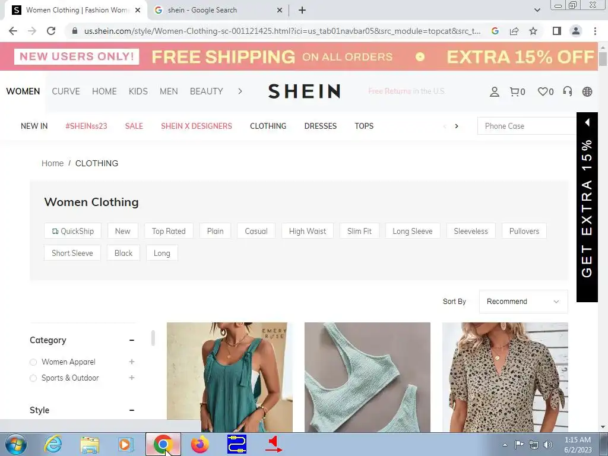Open customer support headset icon
Viewport: 608px width, 456px height.
pos(567,91)
